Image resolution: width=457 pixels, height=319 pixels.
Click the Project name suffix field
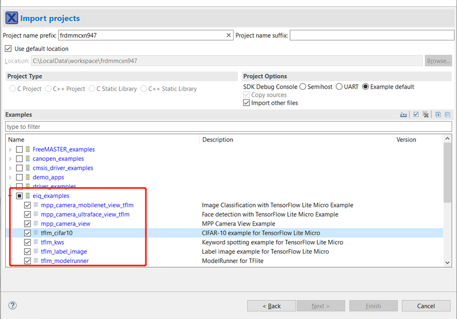372,36
